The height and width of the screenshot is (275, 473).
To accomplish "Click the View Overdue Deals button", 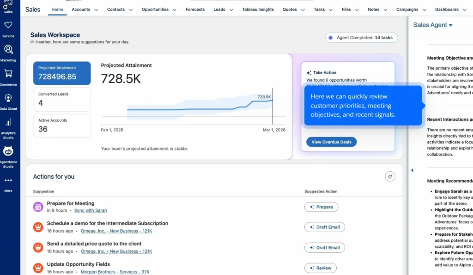I will pyautogui.click(x=331, y=142).
